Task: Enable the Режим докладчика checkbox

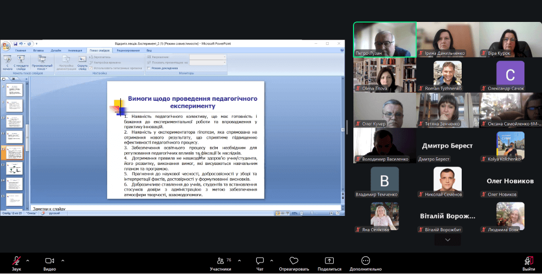Action: (x=149, y=68)
